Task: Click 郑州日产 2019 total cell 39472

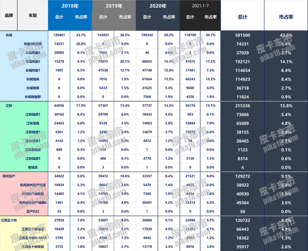Action: 103,176
